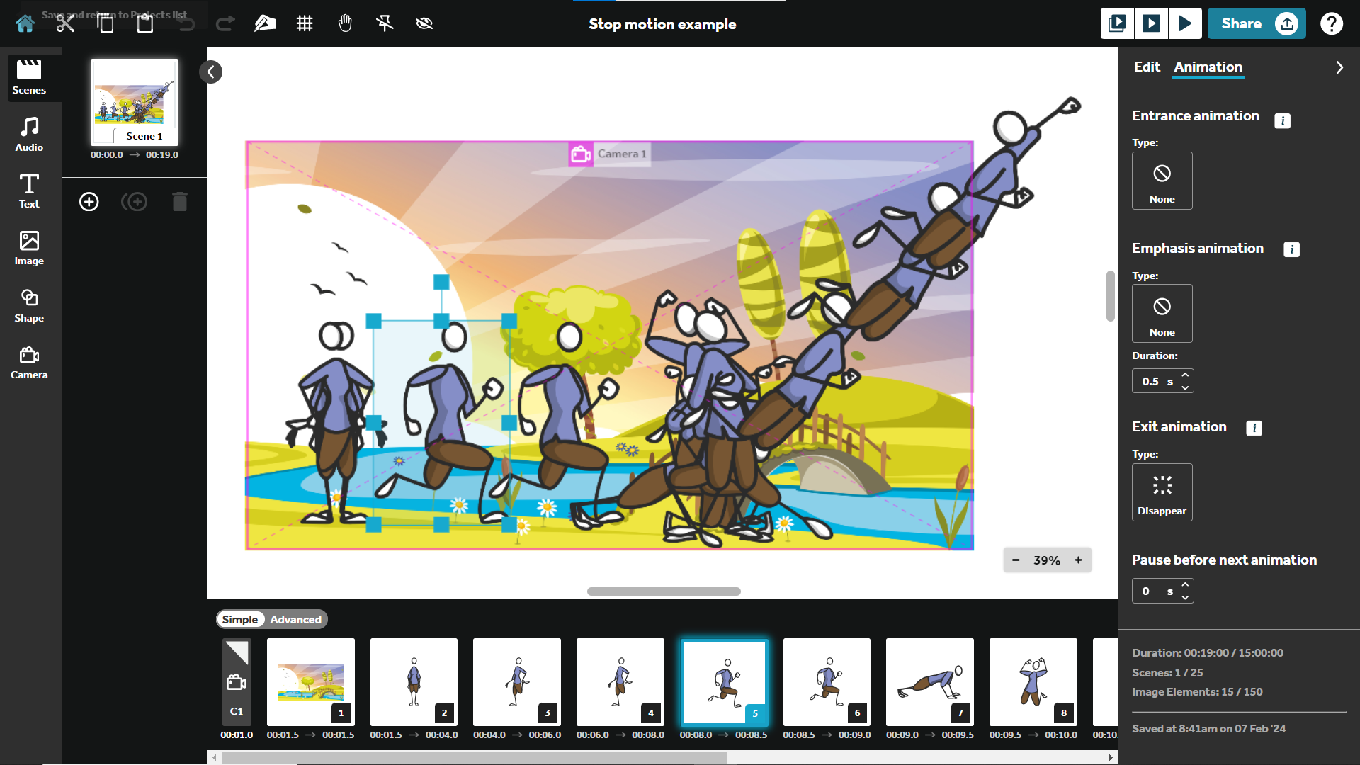1360x765 pixels.
Task: Select the Scenes panel in the sidebar
Action: point(29,76)
